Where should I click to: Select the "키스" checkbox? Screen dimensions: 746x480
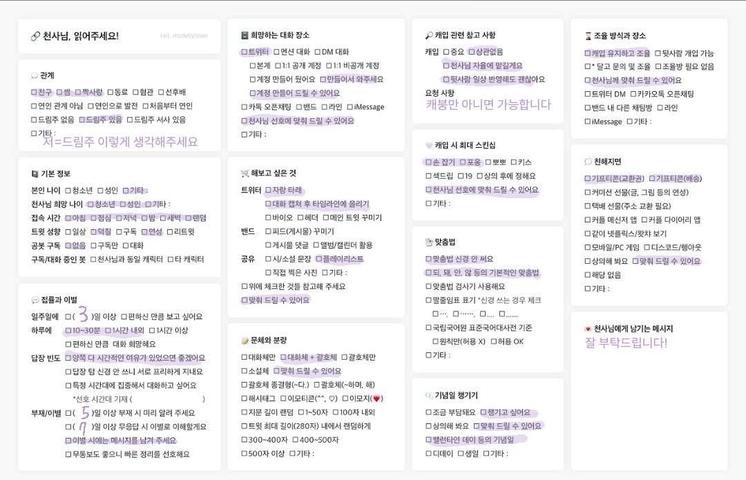click(x=513, y=162)
